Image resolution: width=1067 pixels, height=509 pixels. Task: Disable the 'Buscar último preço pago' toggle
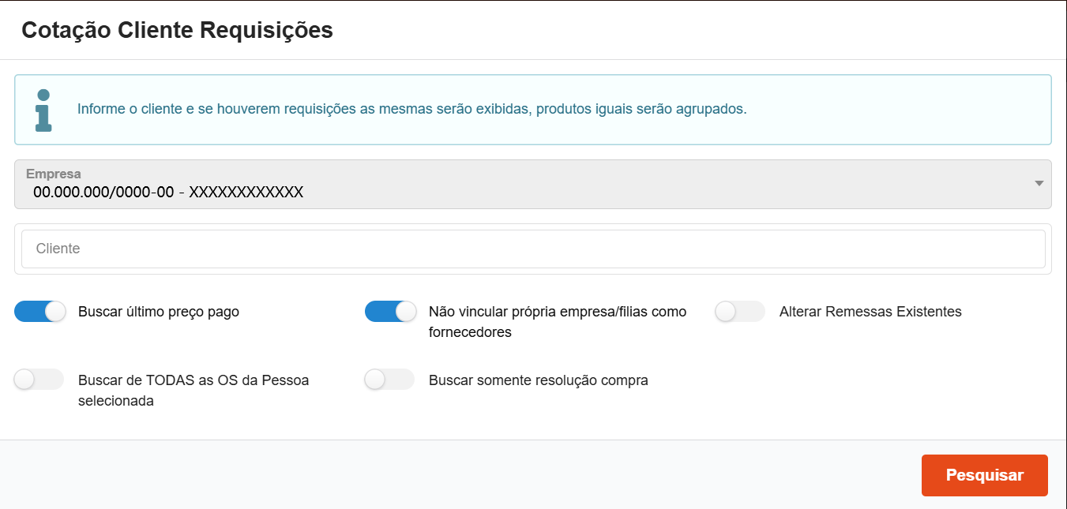click(x=39, y=311)
